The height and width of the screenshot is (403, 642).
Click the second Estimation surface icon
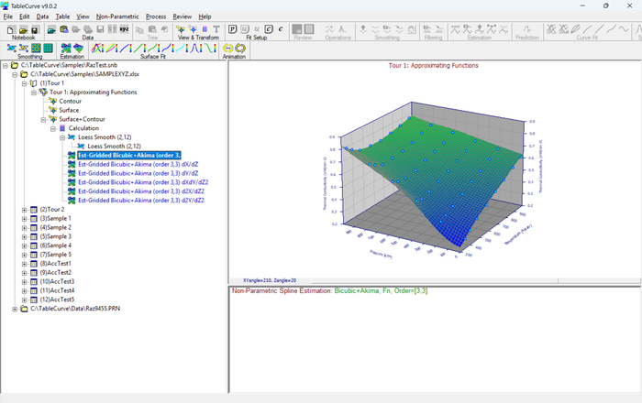(78, 49)
